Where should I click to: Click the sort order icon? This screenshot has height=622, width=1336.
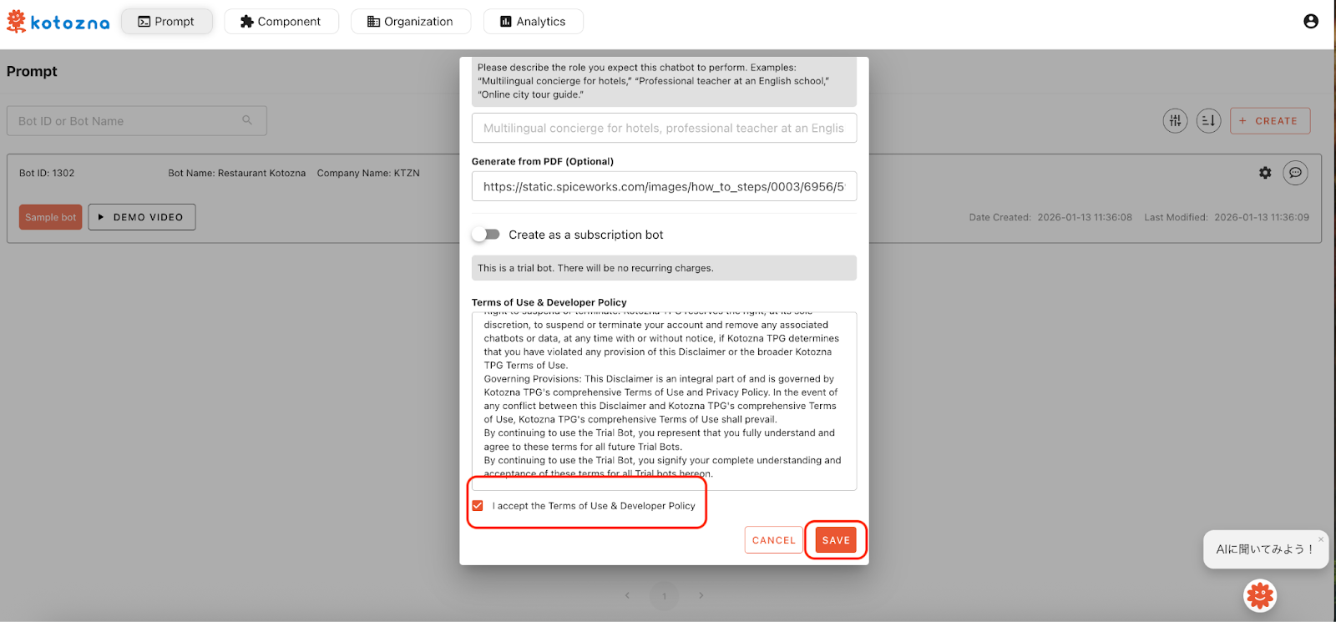(x=1208, y=121)
